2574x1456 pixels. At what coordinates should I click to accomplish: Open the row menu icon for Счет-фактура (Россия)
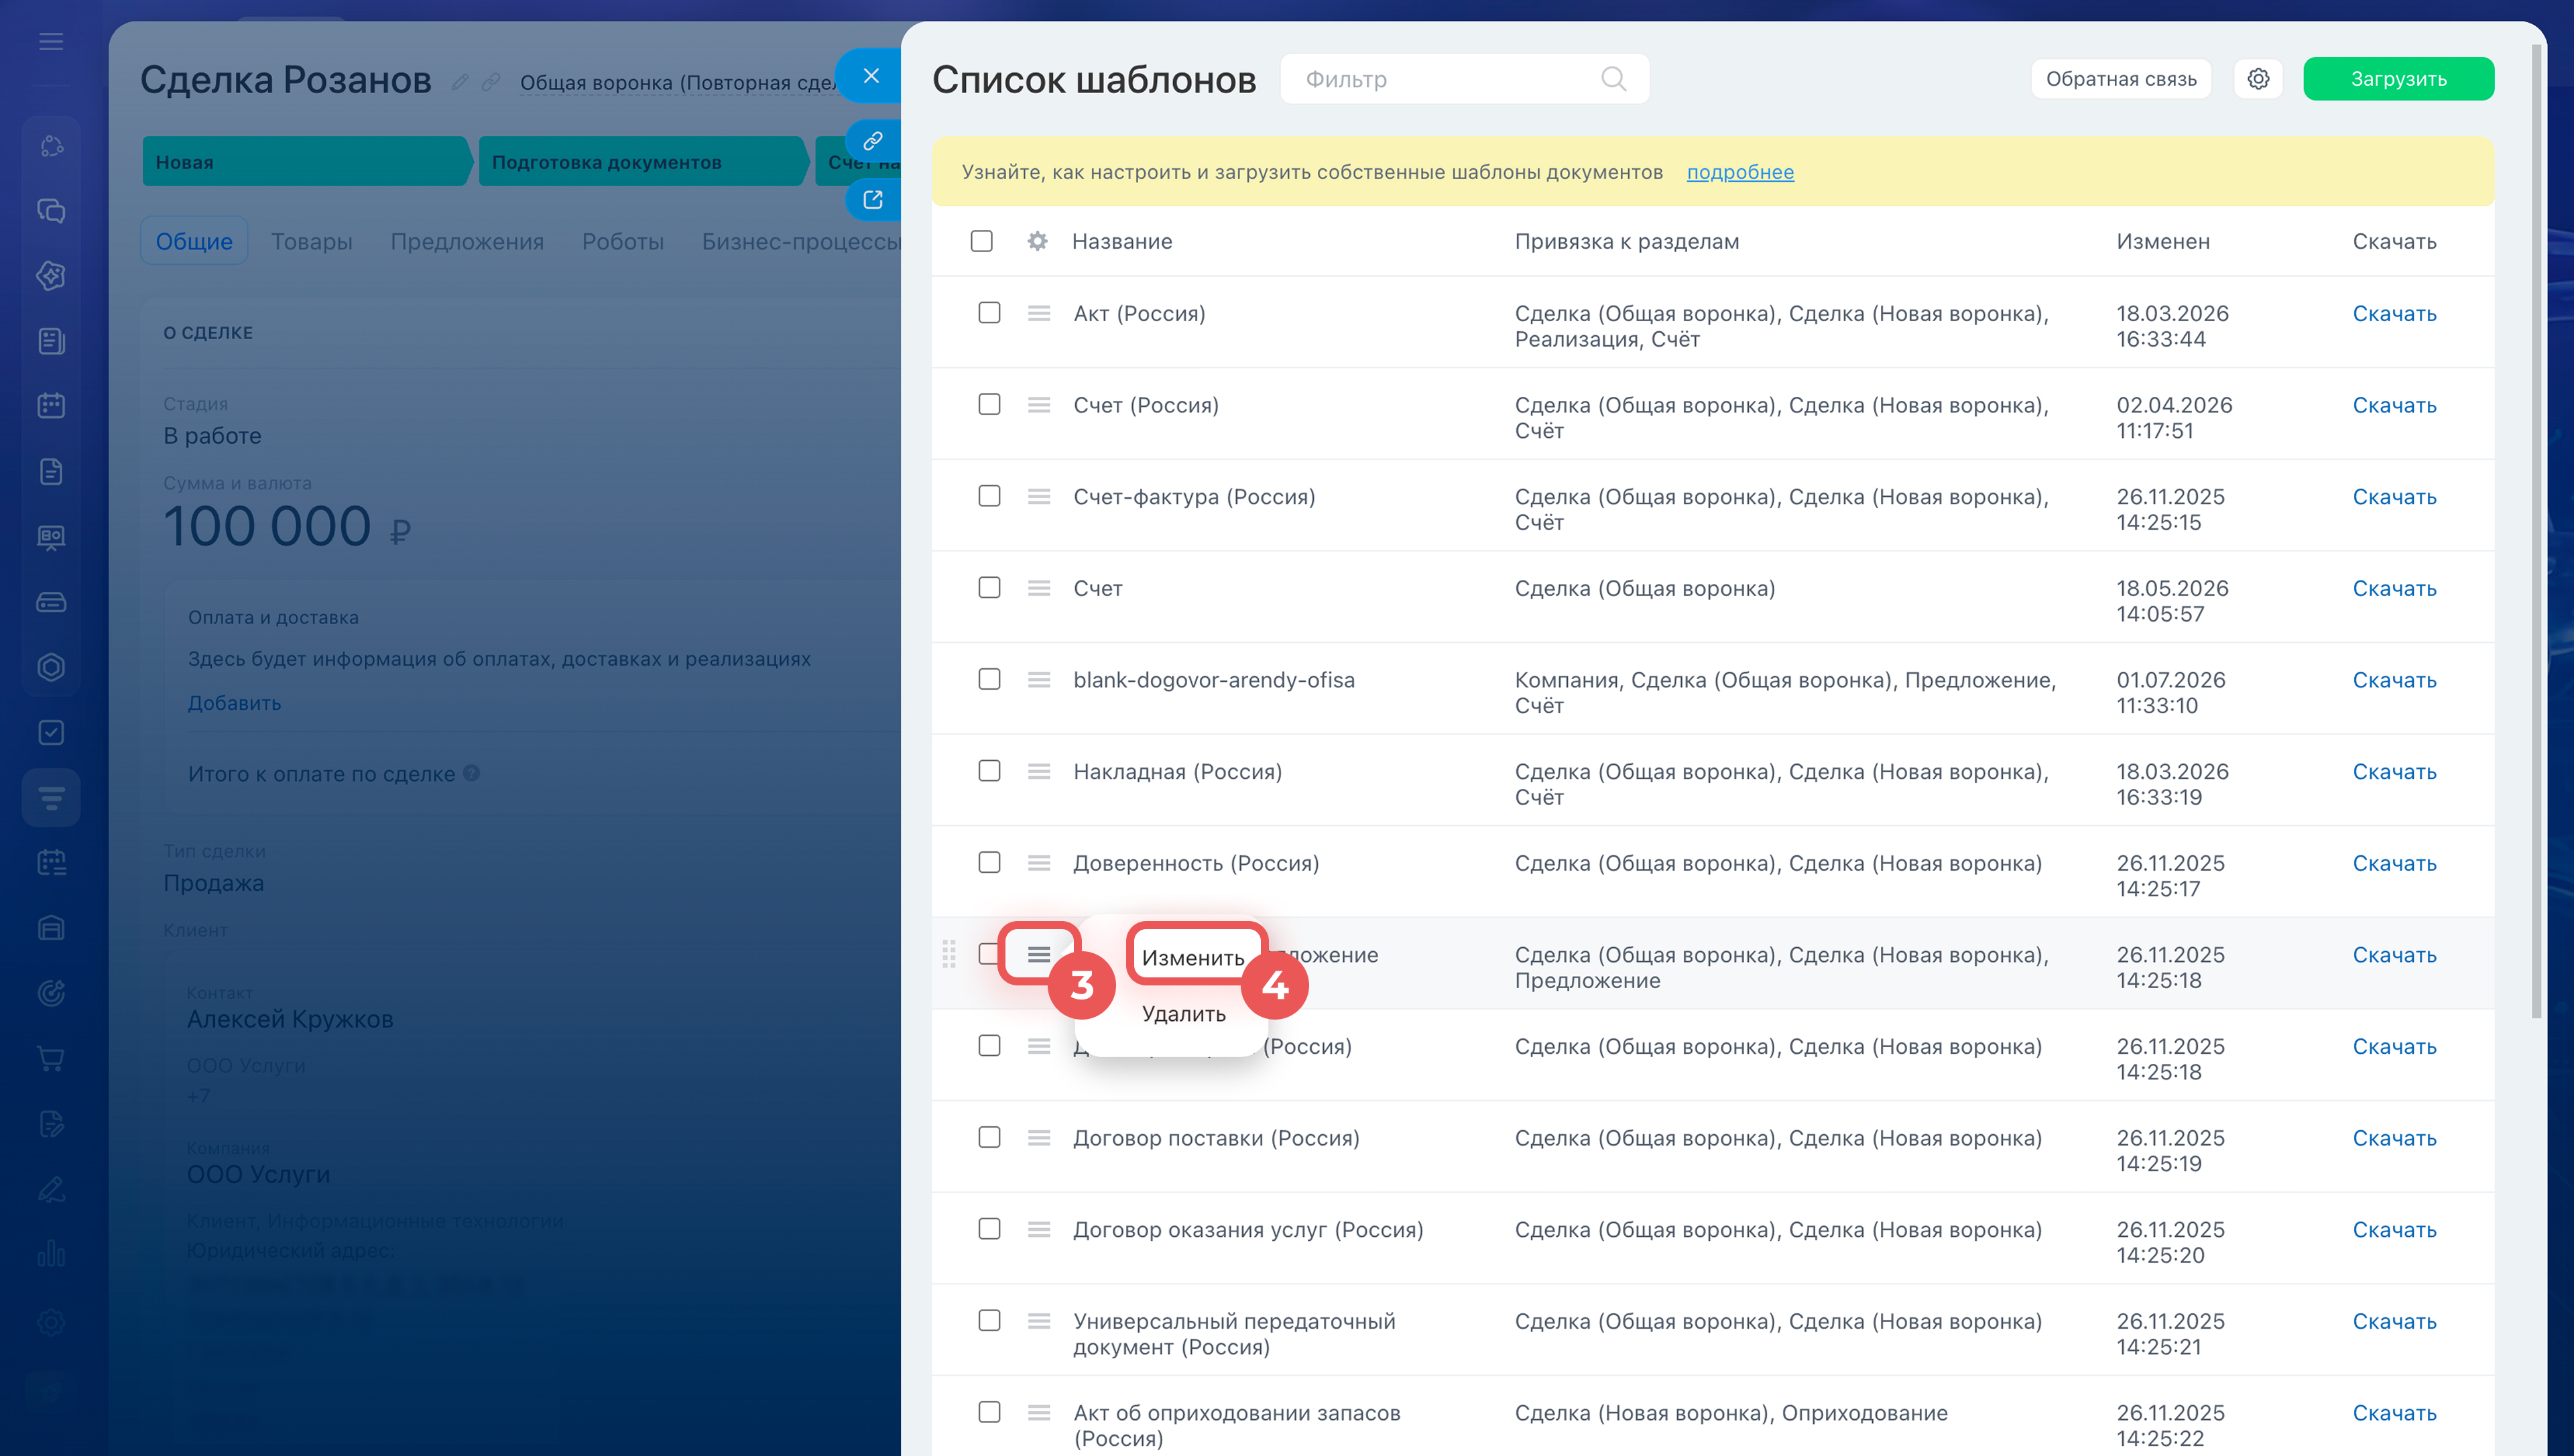coord(1038,496)
